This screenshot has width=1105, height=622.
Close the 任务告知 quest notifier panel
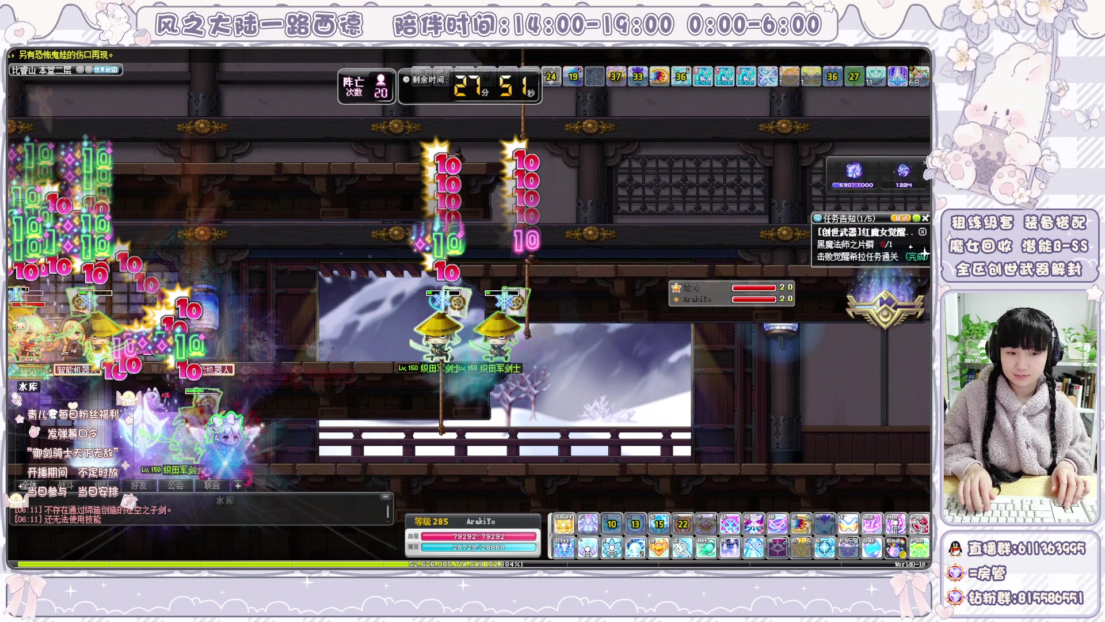tap(925, 218)
